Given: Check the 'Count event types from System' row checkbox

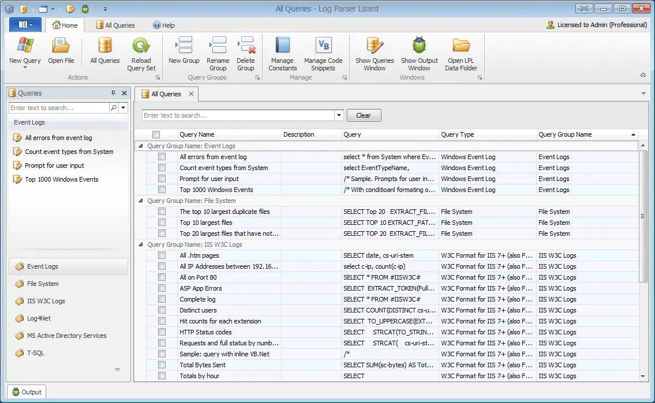Looking at the screenshot, I should point(162,168).
